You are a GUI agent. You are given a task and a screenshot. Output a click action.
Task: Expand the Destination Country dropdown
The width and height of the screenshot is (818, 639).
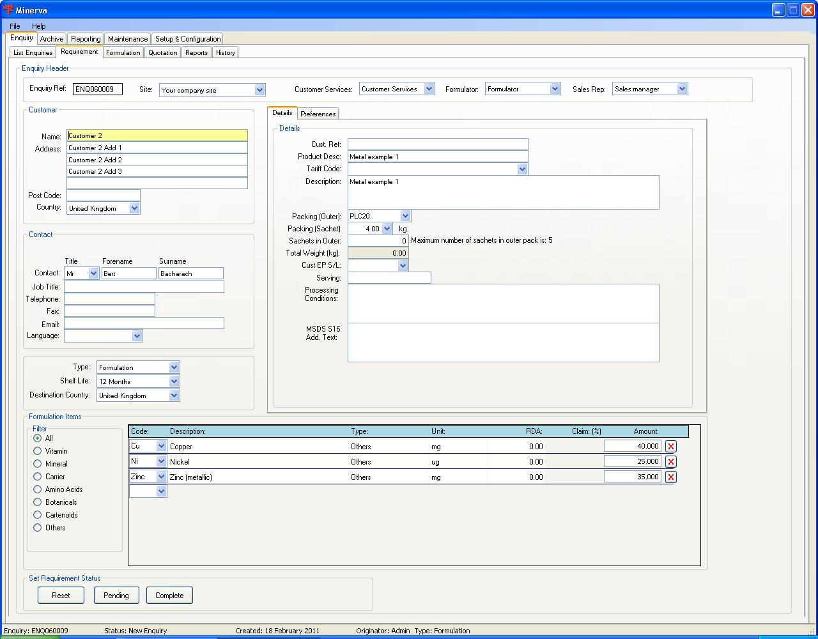tap(174, 396)
